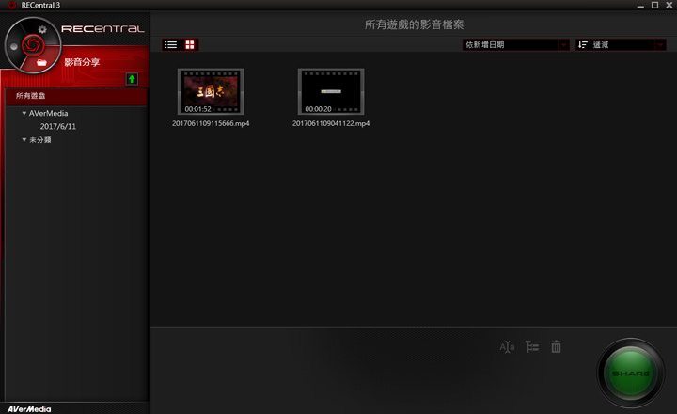Screen dimensions: 677x414
Task: Open settings gear on the mode dial
Action: [42, 30]
